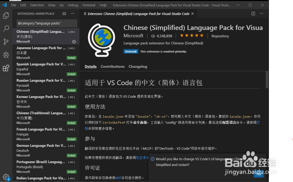
Task: Open the editor More Actions ellipsis menu
Action: pyautogui.click(x=261, y=13)
